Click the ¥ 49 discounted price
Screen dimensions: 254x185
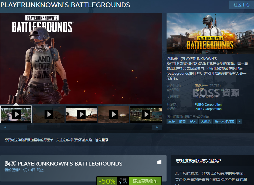123,183
